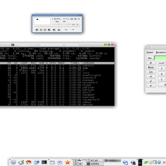Image resolution: width=166 pixels, height=166 pixels.
Task: Switch to virtual desktop 1 in pager
Action: (x=76, y=161)
